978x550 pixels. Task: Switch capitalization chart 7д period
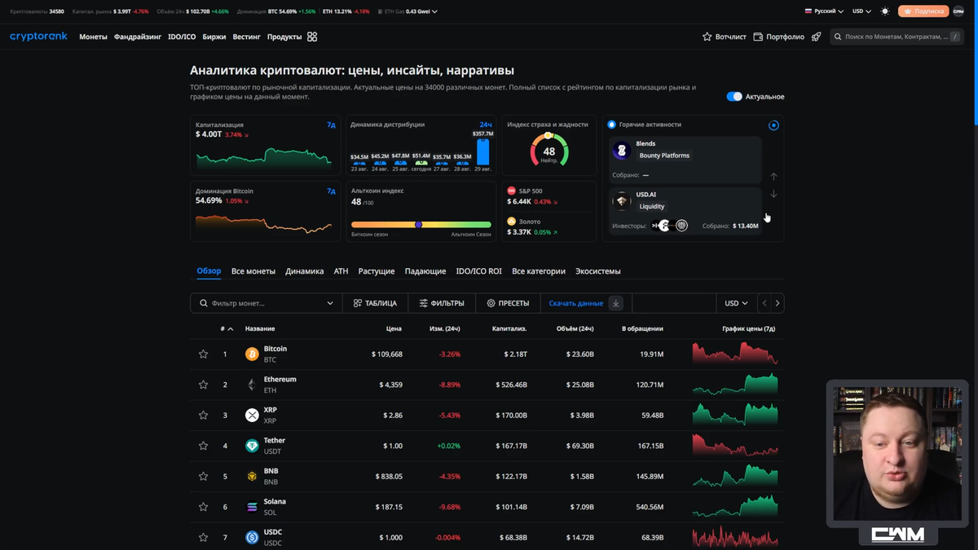(331, 125)
